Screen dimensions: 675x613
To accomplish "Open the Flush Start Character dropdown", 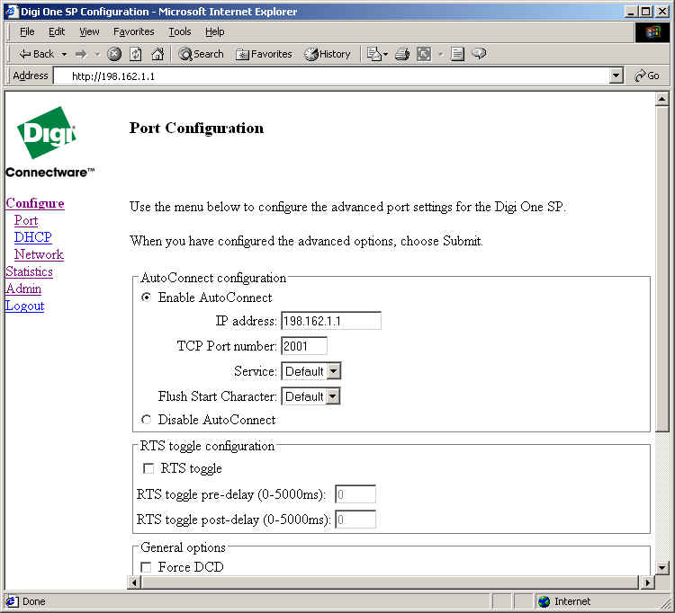I will [x=333, y=396].
